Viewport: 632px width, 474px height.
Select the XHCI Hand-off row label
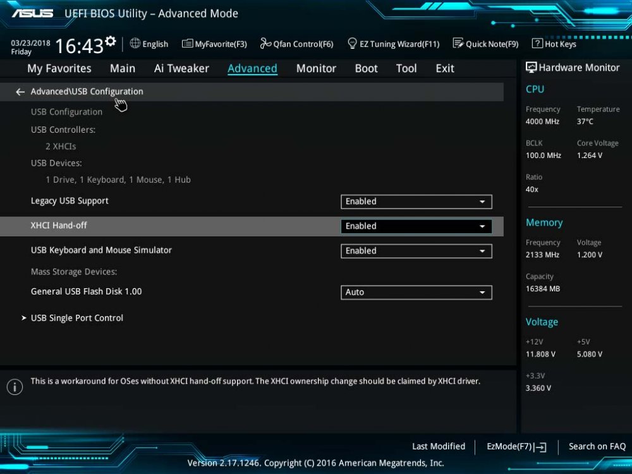pyautogui.click(x=59, y=226)
